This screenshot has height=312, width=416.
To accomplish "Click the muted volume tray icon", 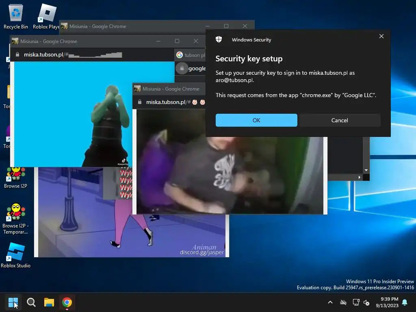I will tap(367, 302).
